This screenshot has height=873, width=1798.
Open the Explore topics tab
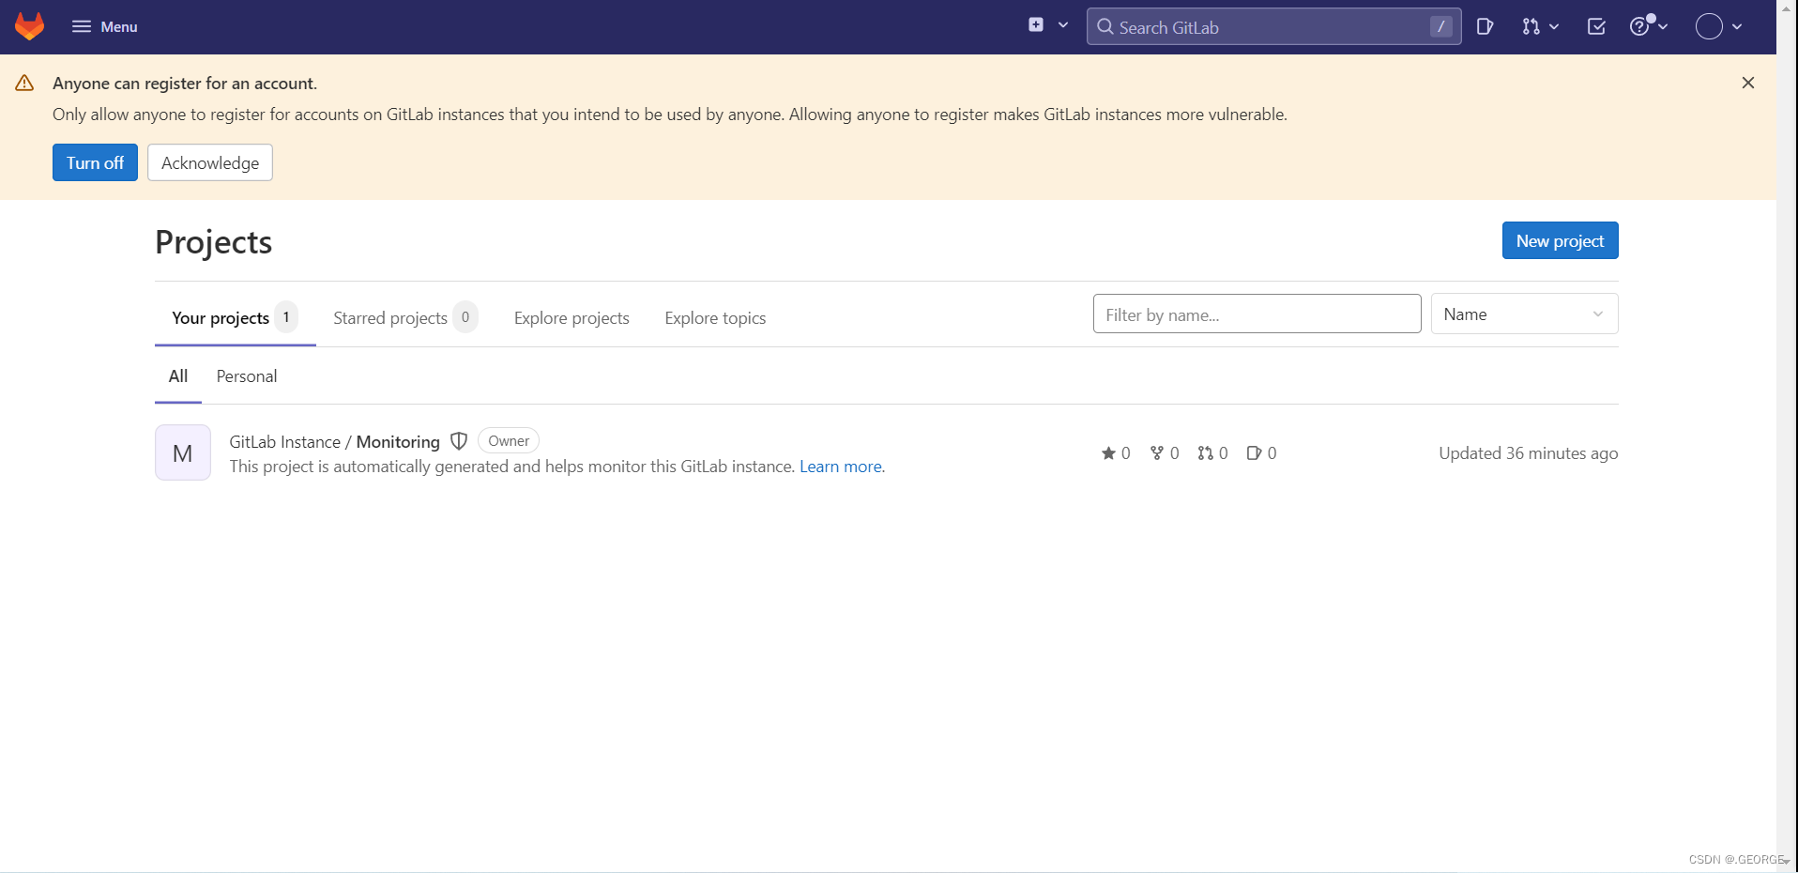click(x=715, y=318)
